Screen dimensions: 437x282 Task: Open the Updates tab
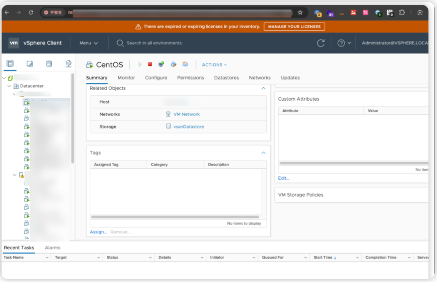[x=291, y=78]
